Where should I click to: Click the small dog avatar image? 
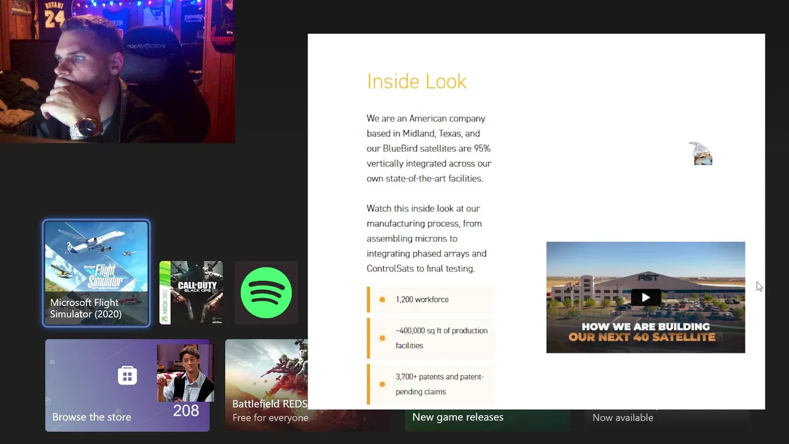click(x=701, y=154)
